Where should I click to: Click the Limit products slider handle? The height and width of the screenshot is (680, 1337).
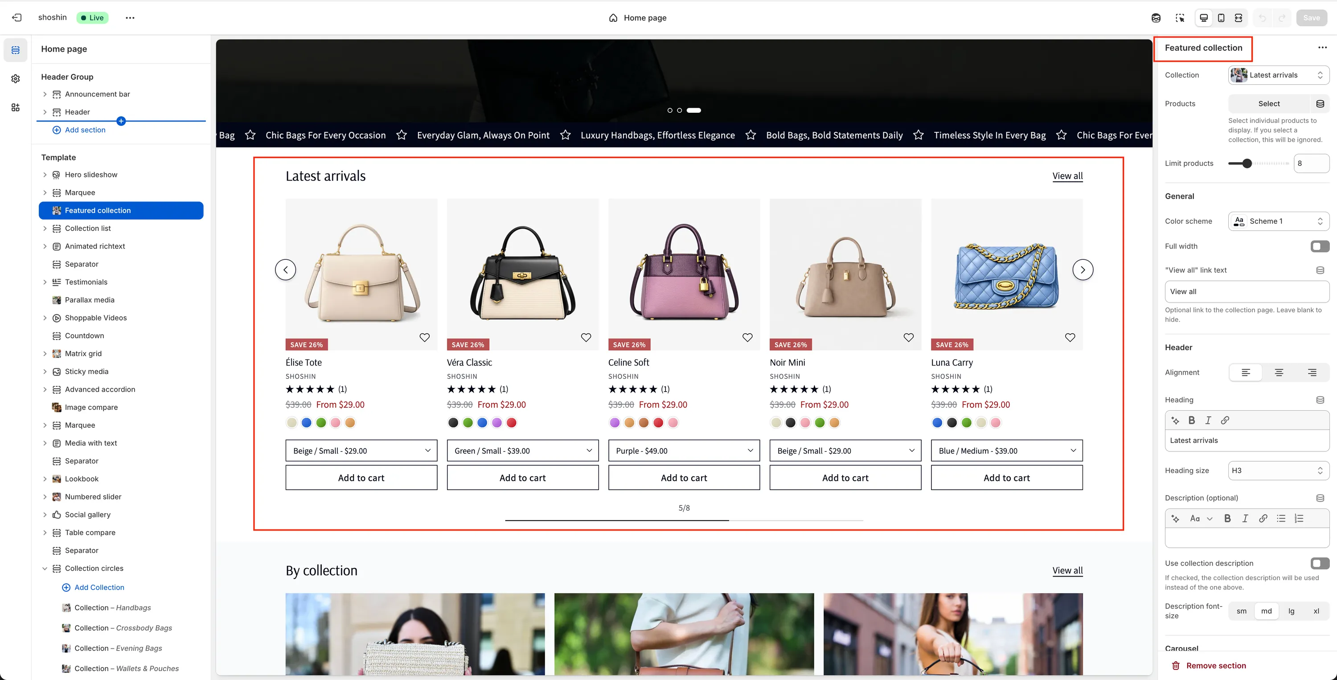(x=1247, y=164)
